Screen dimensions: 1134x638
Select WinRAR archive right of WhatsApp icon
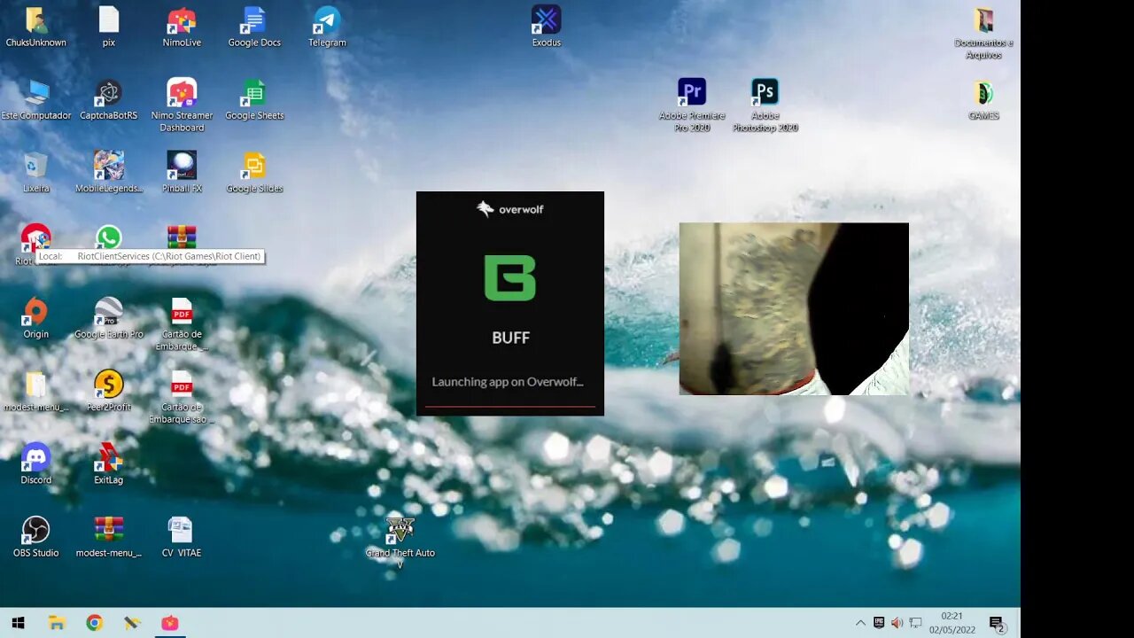[x=182, y=237]
